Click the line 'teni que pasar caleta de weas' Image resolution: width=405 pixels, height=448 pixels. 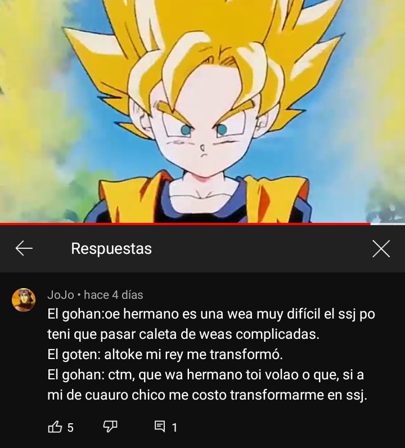pos(183,334)
